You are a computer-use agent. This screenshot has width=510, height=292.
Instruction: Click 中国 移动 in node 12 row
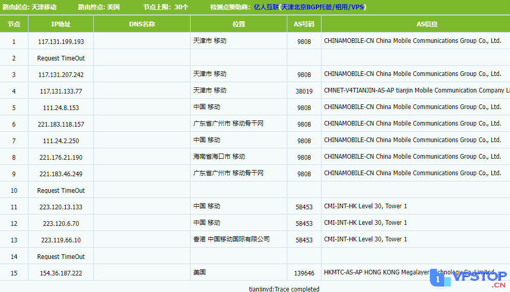point(207,223)
